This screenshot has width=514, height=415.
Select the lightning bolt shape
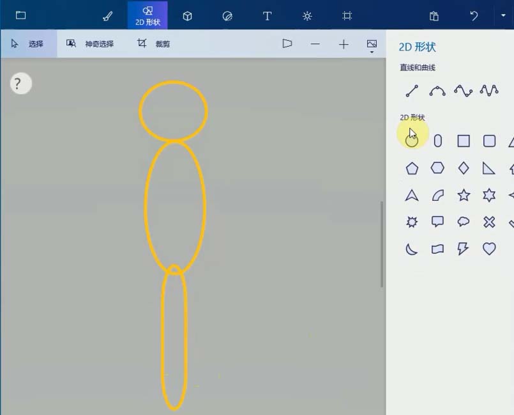(x=463, y=249)
